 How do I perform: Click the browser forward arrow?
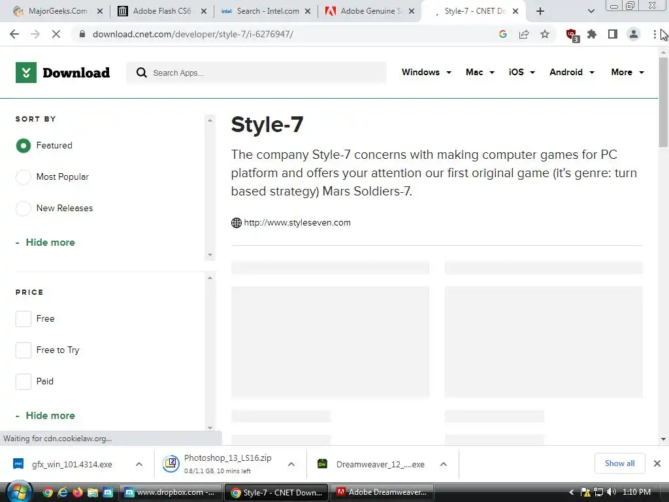[x=35, y=34]
